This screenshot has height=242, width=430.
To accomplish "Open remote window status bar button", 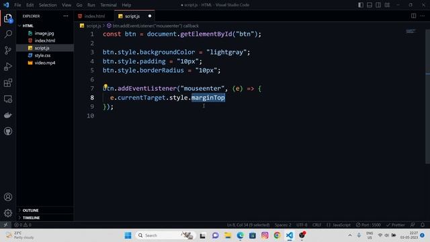I will tap(5, 225).
